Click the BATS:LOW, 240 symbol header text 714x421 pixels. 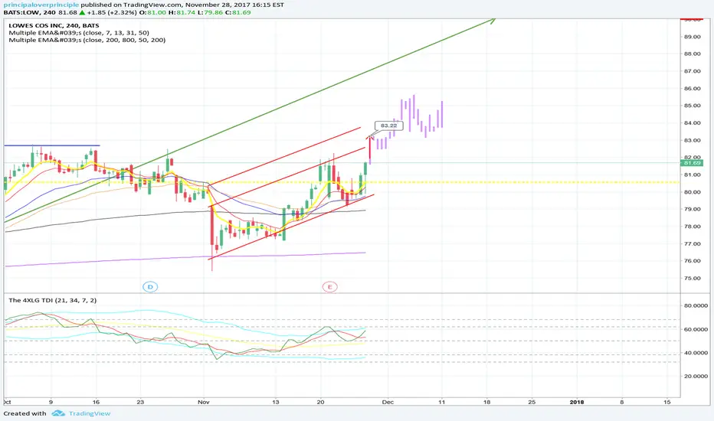(x=30, y=12)
